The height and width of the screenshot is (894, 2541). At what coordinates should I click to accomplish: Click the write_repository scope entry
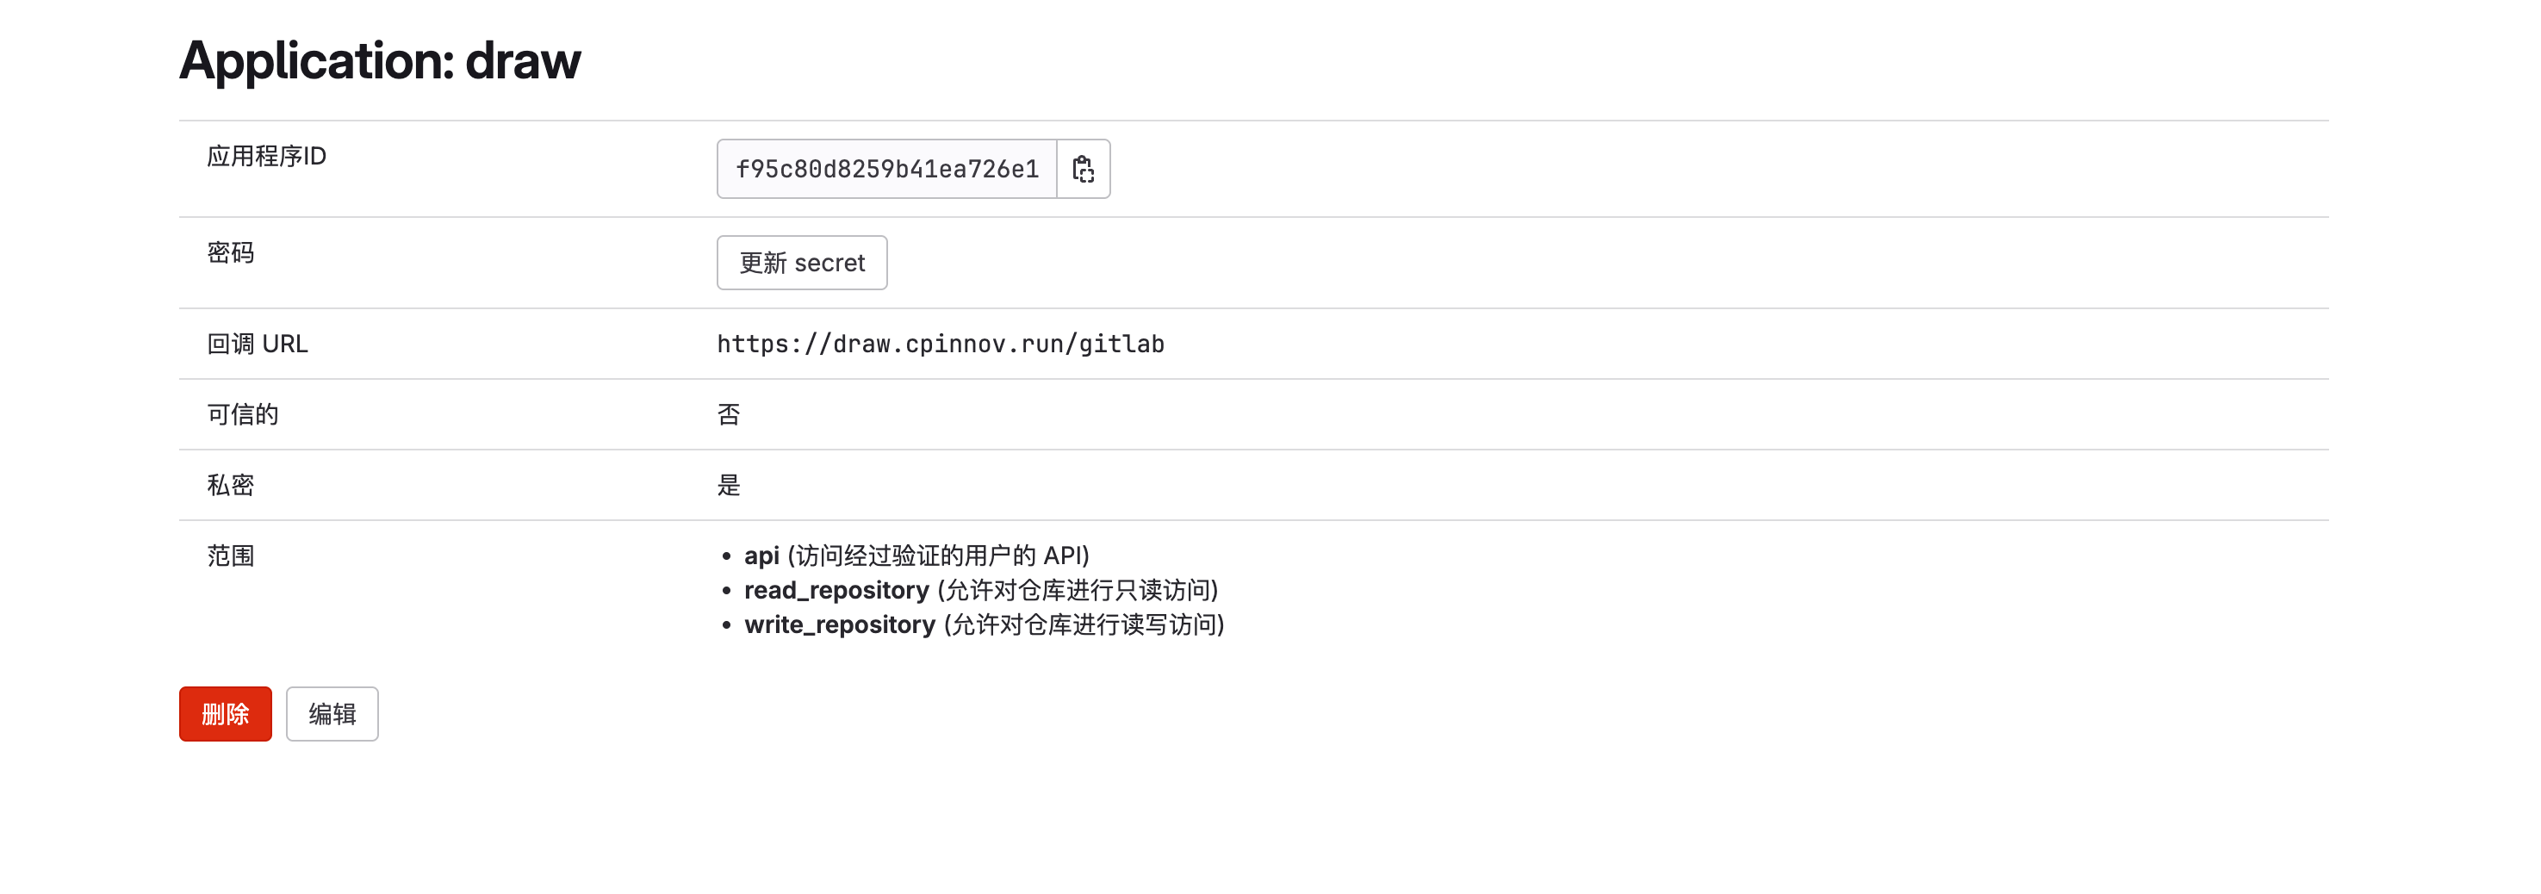985,624
